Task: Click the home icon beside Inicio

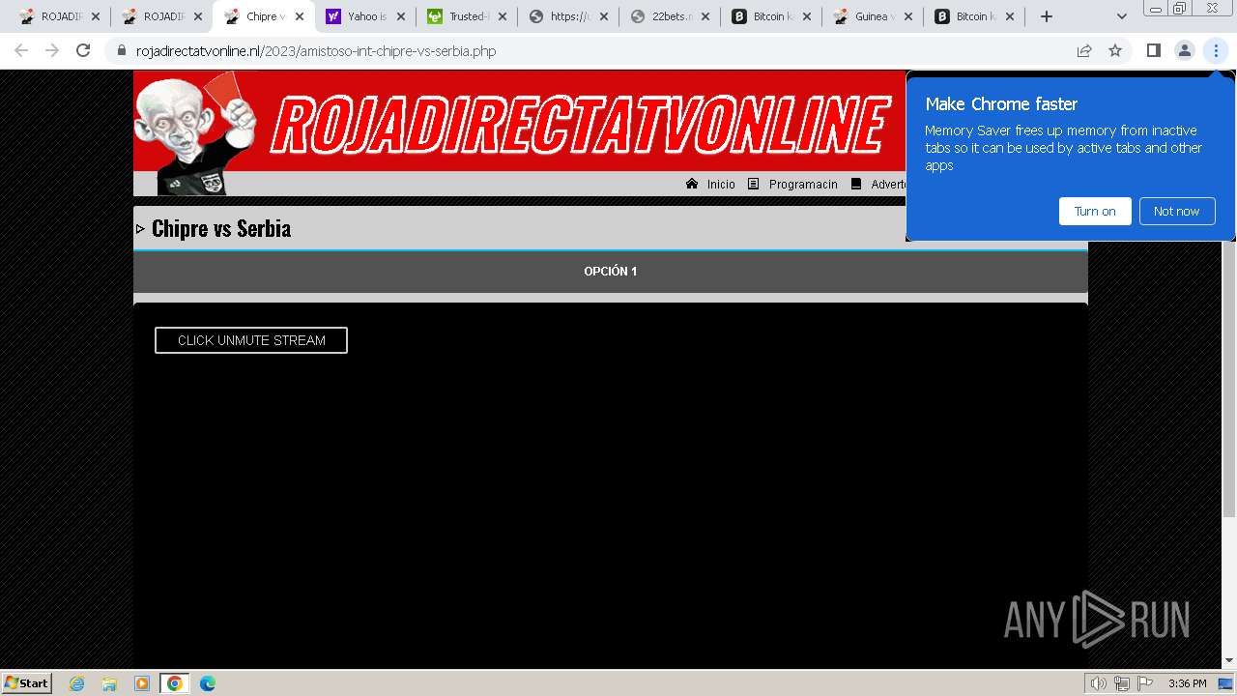Action: [692, 184]
